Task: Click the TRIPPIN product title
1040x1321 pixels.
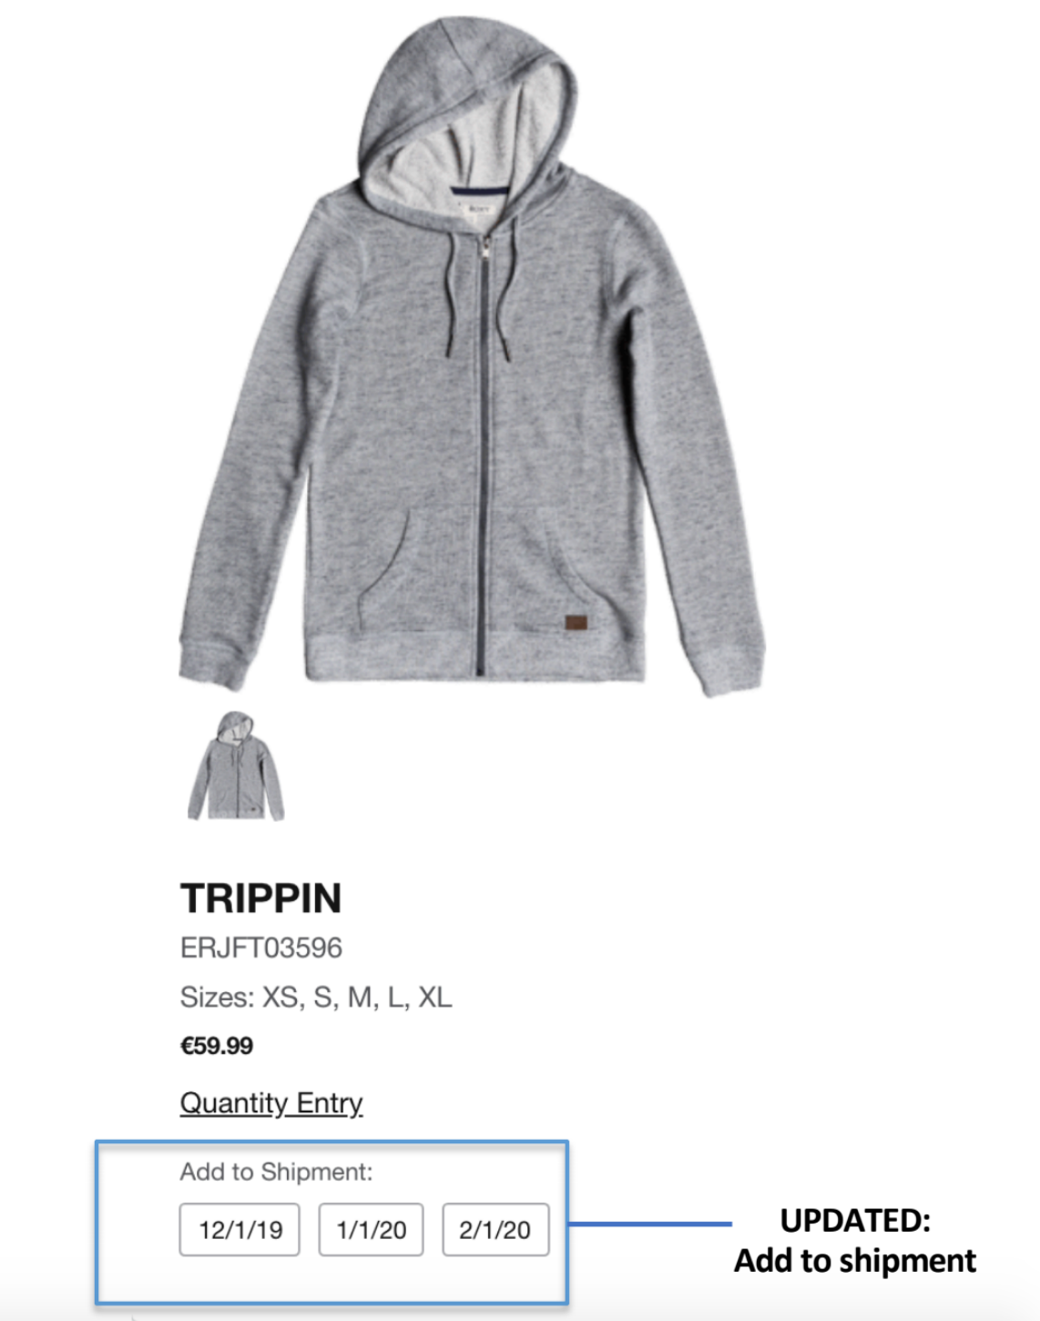Action: [x=261, y=898]
